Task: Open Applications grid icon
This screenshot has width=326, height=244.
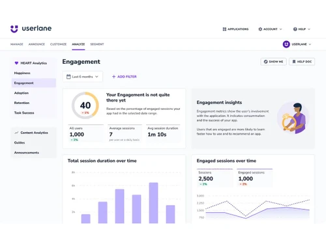Action: click(x=224, y=29)
